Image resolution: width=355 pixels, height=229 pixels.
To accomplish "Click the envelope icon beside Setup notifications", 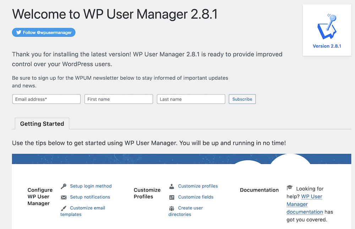I will [x=64, y=197].
